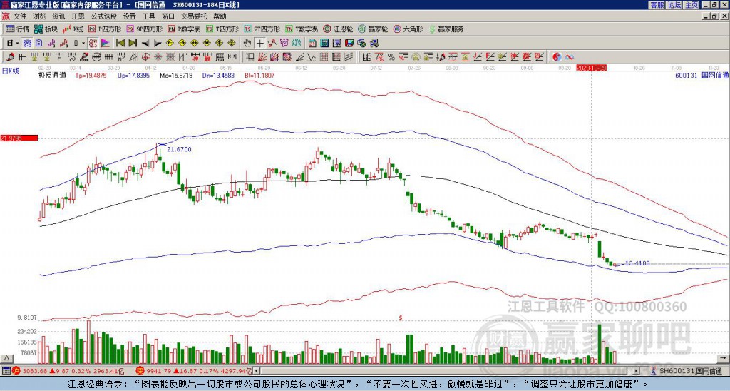Open 赢家服务 with the dollar icon

[446, 29]
